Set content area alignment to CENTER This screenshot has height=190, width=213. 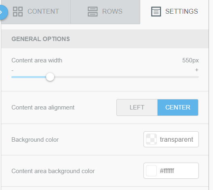point(178,107)
